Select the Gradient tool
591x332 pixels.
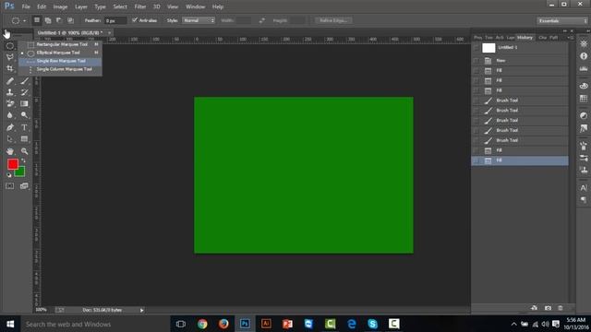(x=25, y=103)
